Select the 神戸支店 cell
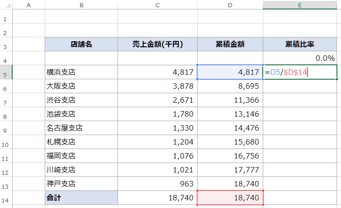 [81, 184]
